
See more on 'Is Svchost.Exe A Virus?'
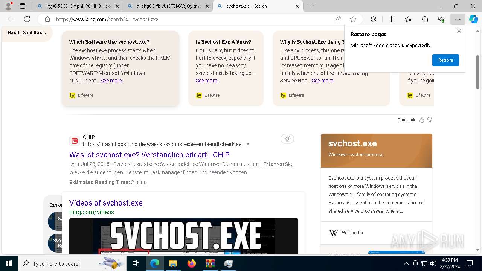tap(206, 81)
